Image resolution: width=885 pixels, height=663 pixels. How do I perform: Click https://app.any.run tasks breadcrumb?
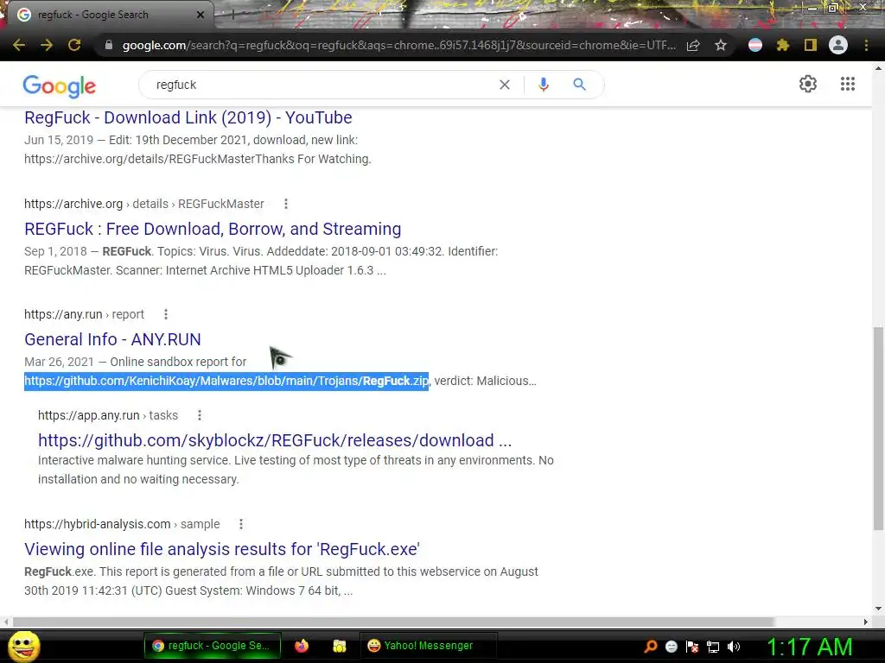pos(108,415)
